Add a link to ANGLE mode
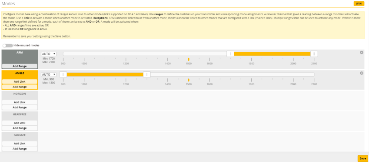 coord(20,81)
